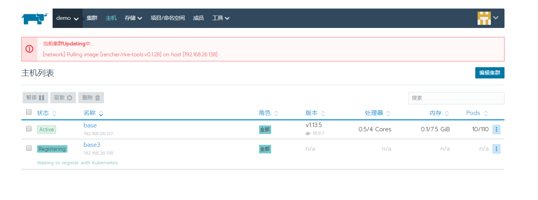
Task: Check the box for the base host
Action: coord(28,129)
